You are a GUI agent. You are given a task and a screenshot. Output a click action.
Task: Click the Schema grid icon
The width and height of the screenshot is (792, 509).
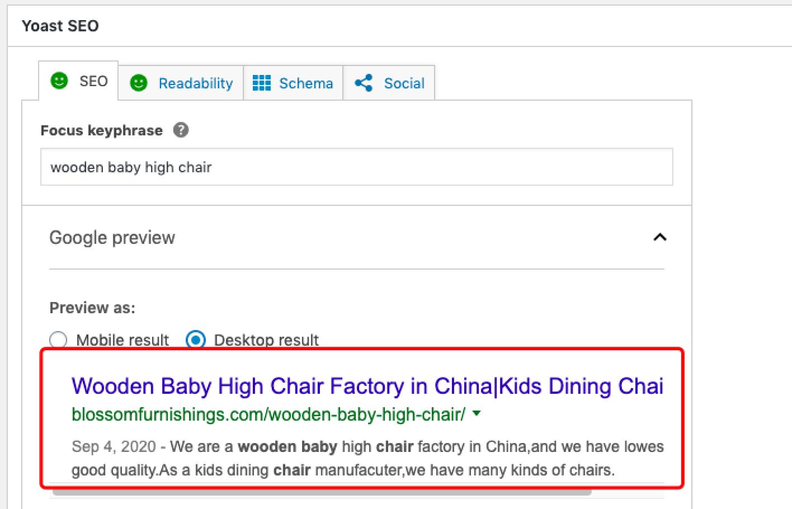tap(262, 83)
